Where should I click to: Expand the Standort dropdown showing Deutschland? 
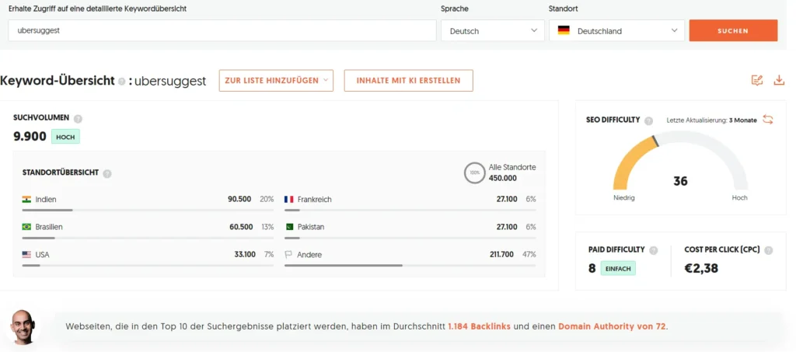(616, 31)
